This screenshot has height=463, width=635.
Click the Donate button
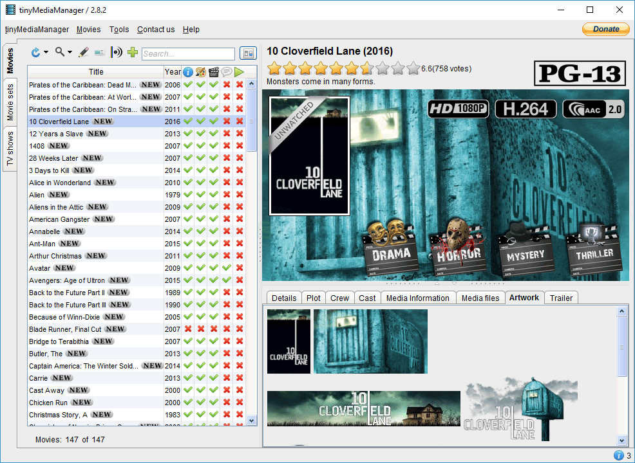coord(605,29)
